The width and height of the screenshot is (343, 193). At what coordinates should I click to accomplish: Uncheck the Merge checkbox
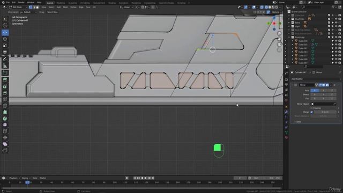coord(312,112)
